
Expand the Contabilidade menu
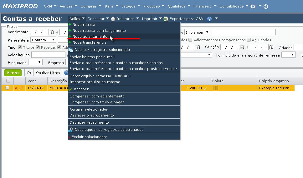coord(234,6)
